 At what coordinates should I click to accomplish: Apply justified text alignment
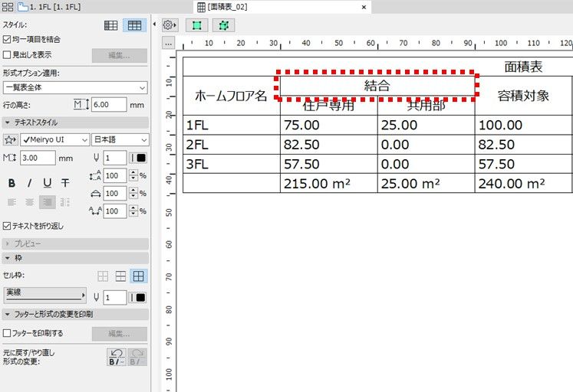click(x=65, y=202)
